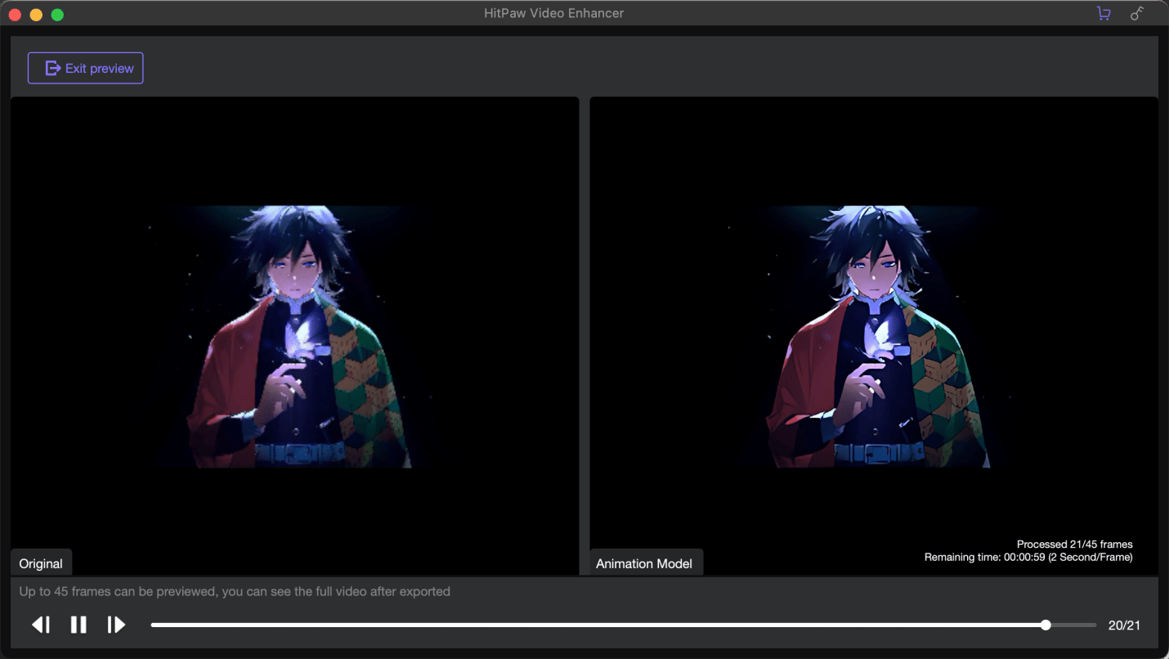Click the Processed 21/45 frames status text
Image resolution: width=1169 pixels, height=659 pixels.
pyautogui.click(x=1074, y=544)
